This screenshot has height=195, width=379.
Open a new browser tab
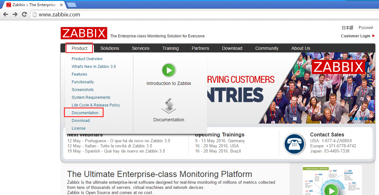point(72,5)
